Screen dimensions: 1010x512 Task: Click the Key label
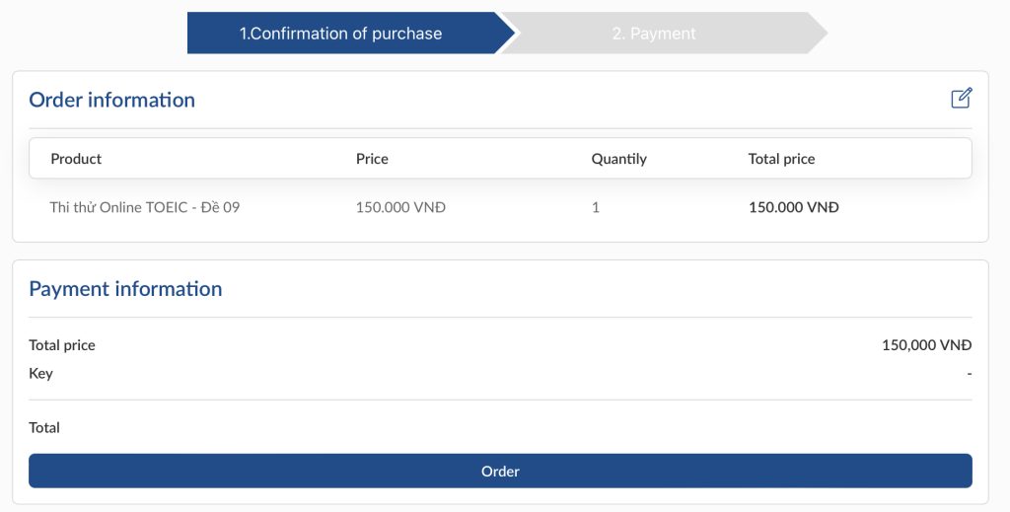click(40, 373)
